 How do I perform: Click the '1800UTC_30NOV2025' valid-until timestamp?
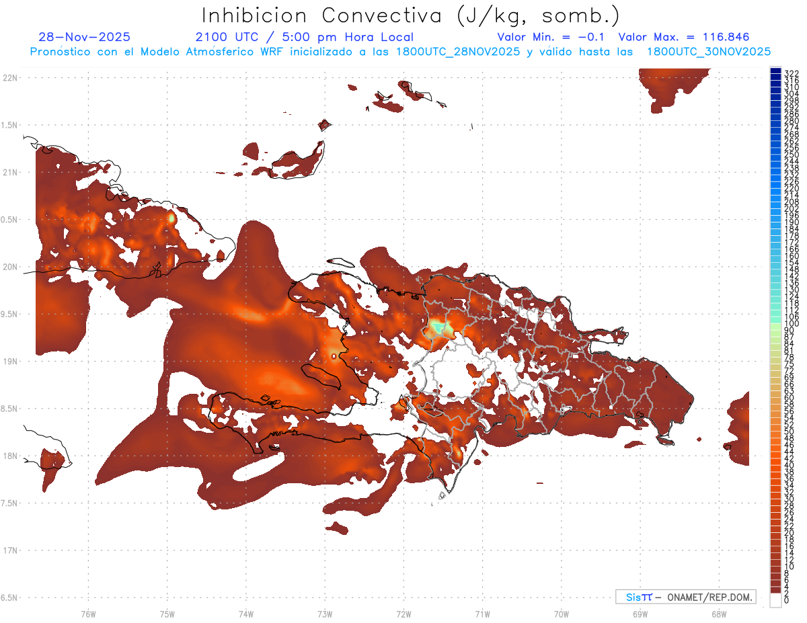[708, 52]
